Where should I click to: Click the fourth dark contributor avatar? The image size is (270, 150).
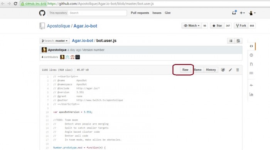(x=78, y=57)
